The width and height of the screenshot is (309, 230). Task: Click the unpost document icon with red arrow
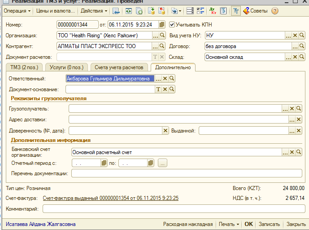point(161,11)
